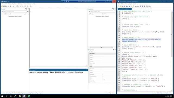This screenshot has width=174, height=98.
Task: Open the Data Editor (Edit) icon in Stata
Action: coord(21,6)
